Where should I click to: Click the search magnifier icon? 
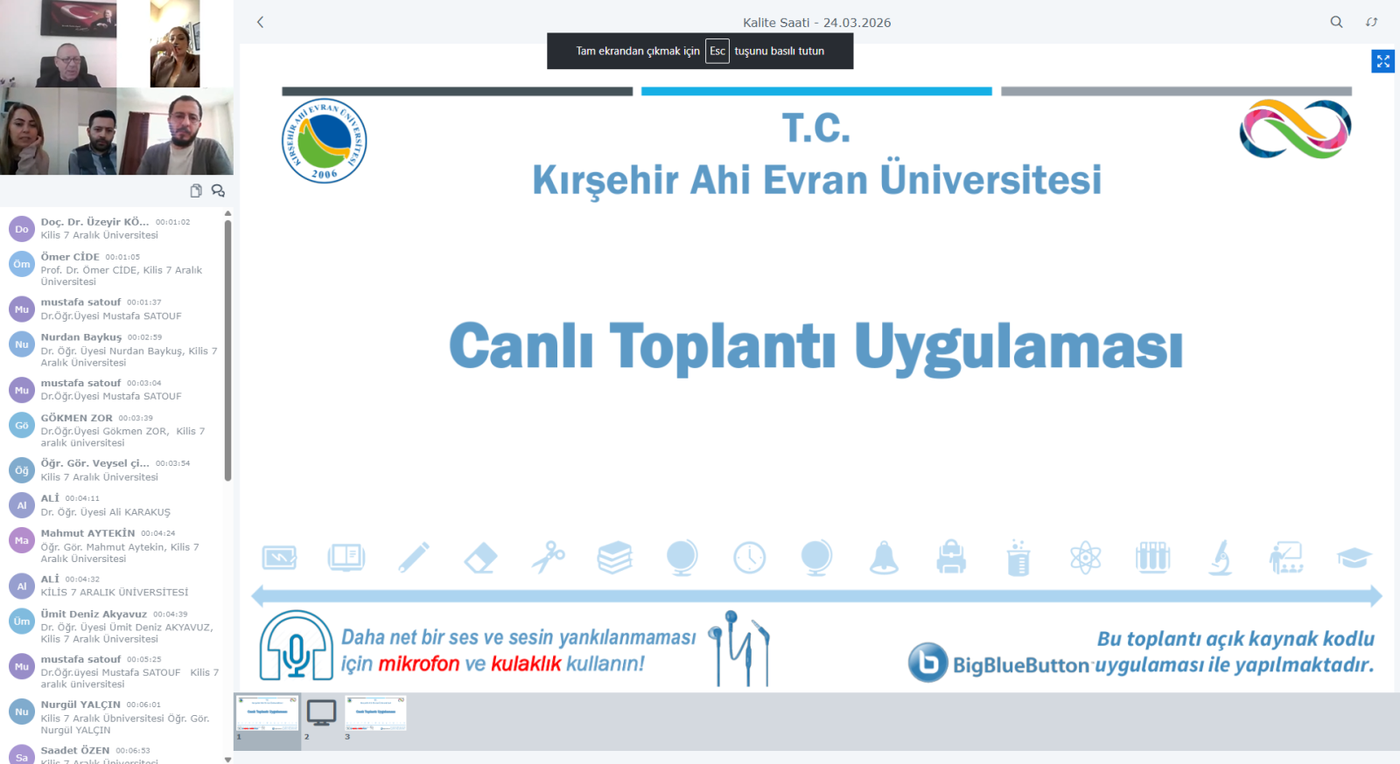pos(1336,22)
